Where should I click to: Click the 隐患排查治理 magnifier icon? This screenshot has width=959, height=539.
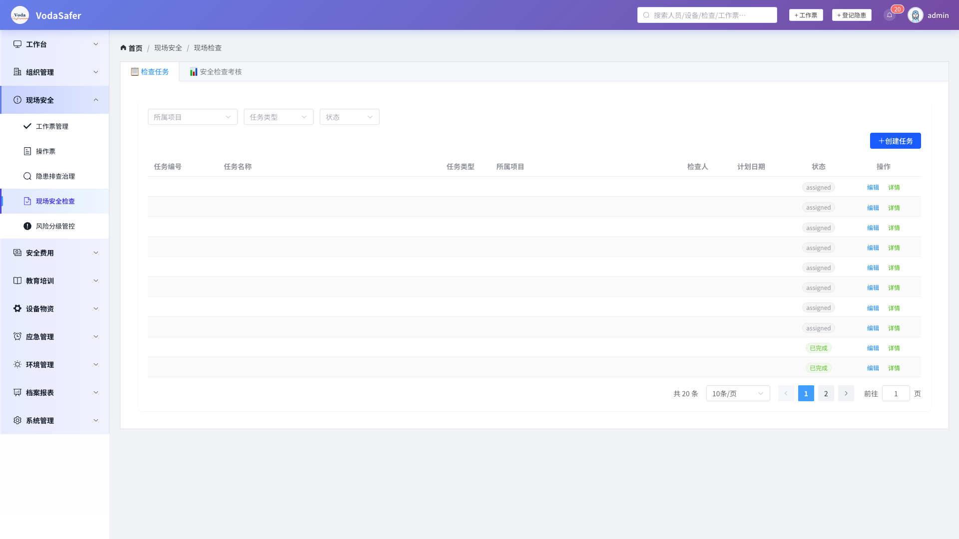[27, 176]
